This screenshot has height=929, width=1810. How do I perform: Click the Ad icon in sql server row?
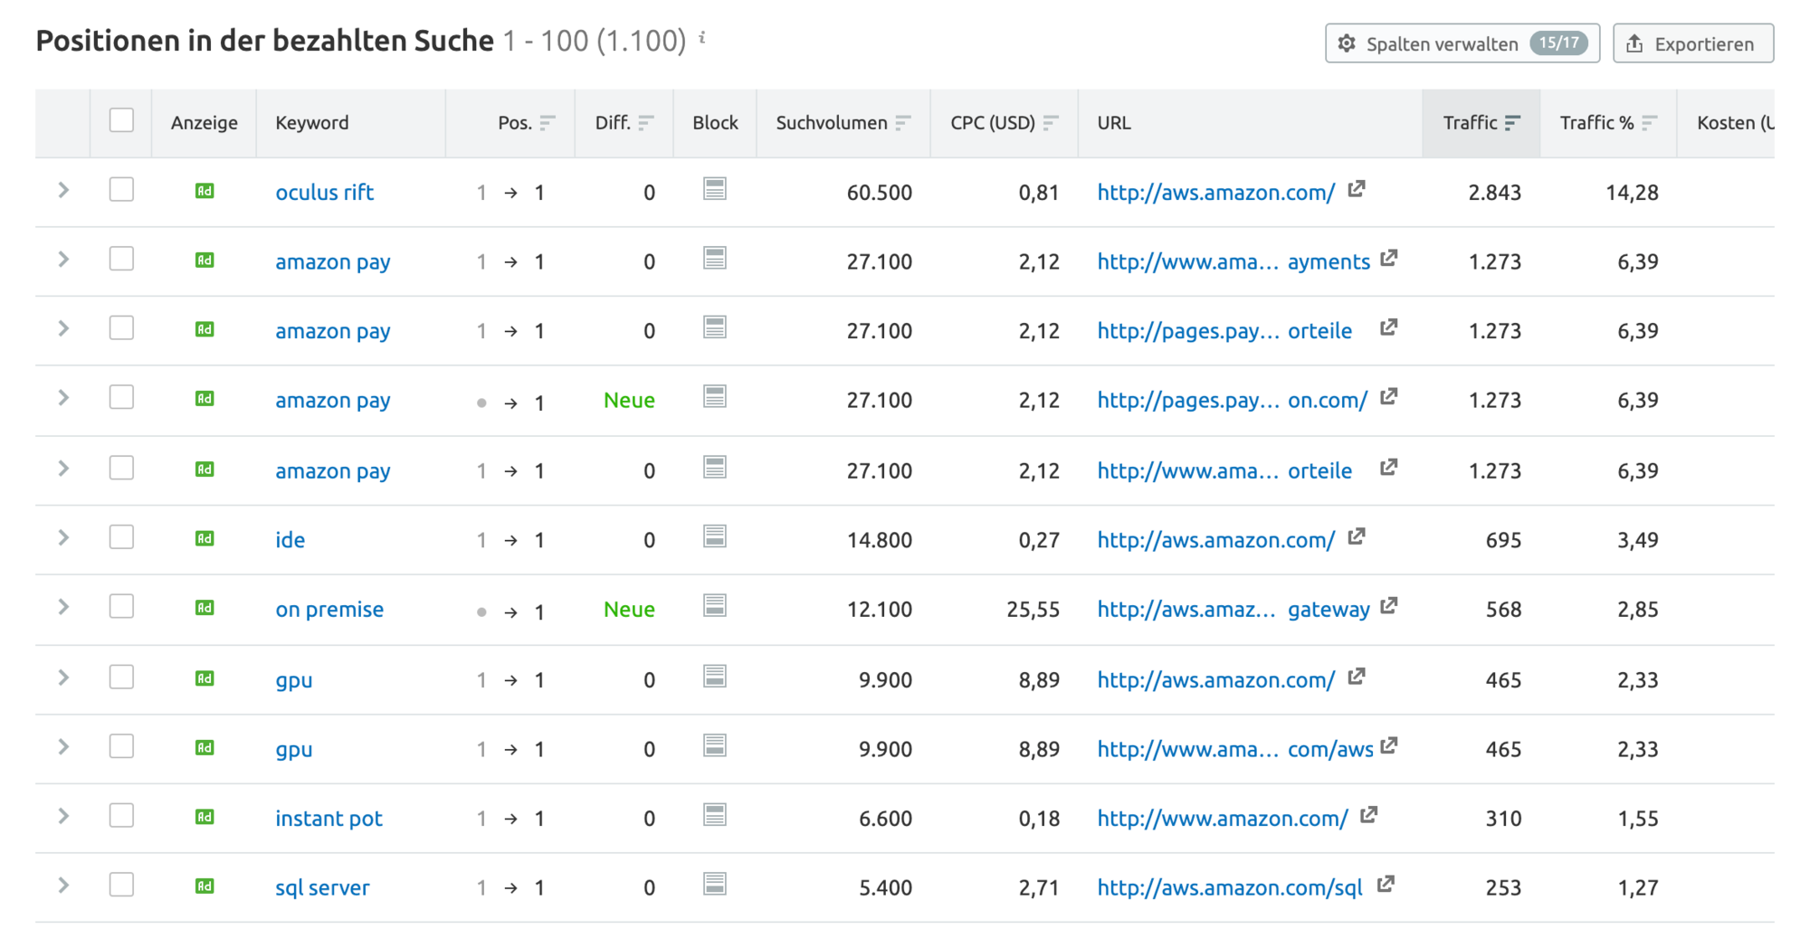(205, 886)
